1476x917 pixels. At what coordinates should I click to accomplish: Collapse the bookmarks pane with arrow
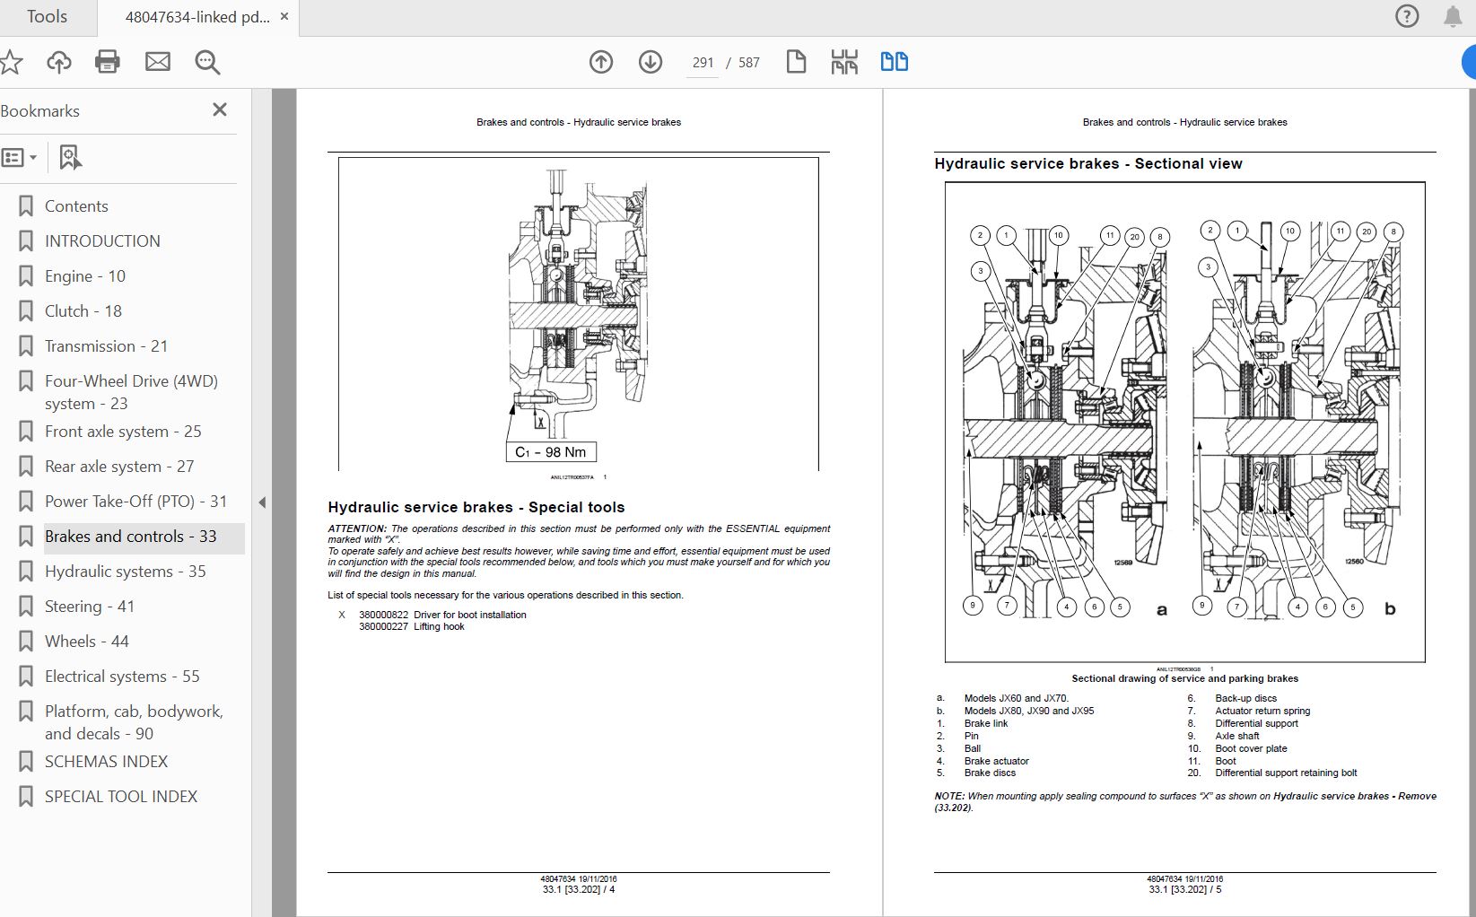tap(262, 502)
